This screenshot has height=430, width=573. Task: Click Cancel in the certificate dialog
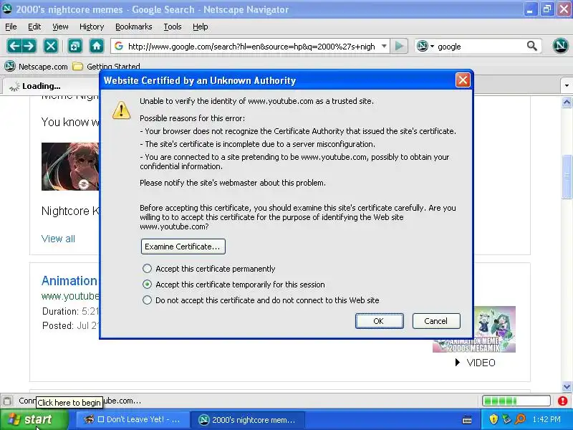[x=436, y=321]
